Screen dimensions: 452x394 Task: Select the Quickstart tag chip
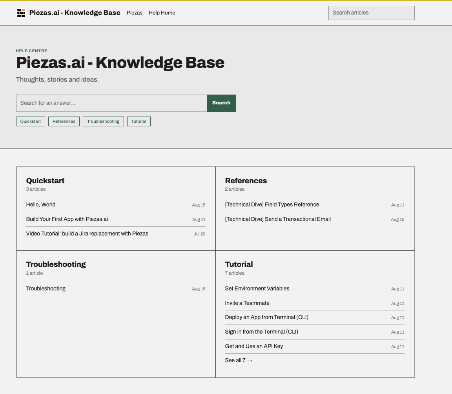point(31,121)
